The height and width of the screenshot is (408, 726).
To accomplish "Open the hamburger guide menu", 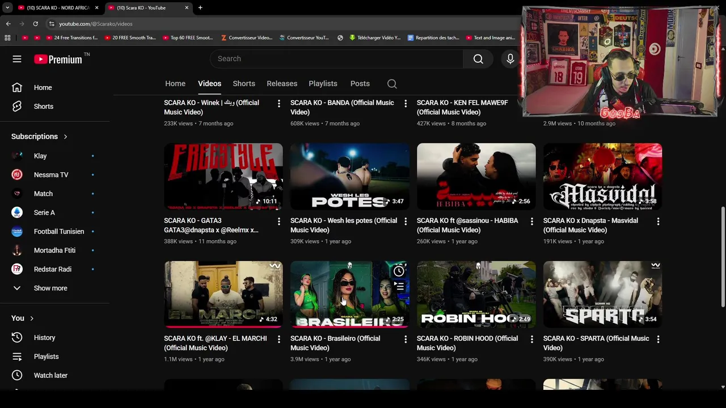I will tap(17, 59).
